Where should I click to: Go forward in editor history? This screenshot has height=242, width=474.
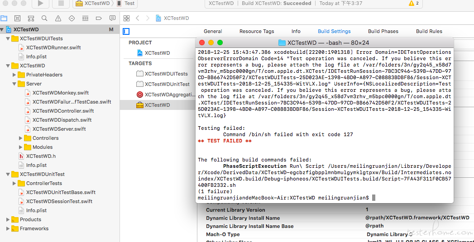pos(148,18)
